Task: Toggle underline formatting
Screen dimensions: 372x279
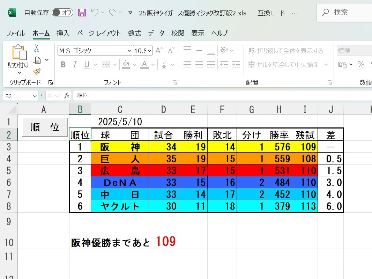Action: coord(87,64)
